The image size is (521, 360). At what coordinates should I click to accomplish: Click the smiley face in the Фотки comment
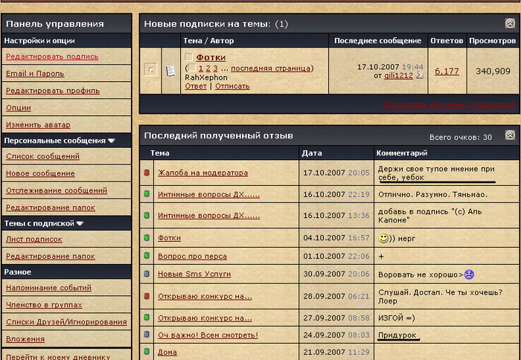click(383, 238)
